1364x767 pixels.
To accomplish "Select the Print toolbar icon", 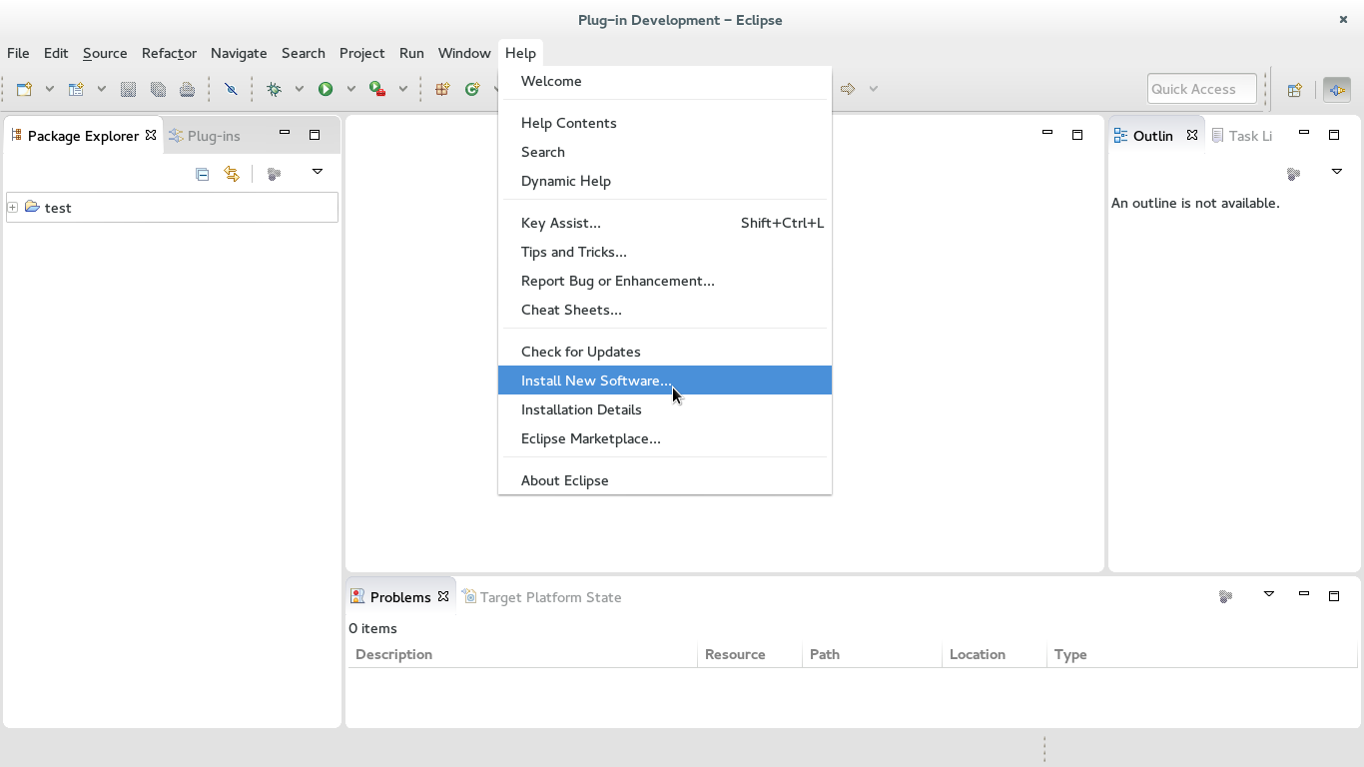I will tap(187, 89).
